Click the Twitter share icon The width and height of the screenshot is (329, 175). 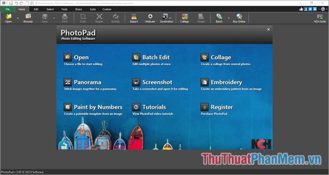(x=310, y=9)
